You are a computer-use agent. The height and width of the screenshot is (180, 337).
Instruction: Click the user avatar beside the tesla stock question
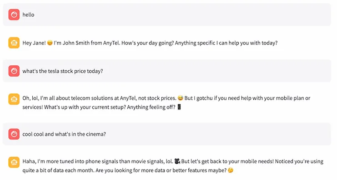coord(14,71)
